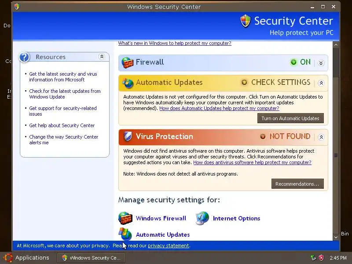Click the Automatic Updates settings icon at bottom
Viewport: 352px width, 264px height.
(125, 234)
